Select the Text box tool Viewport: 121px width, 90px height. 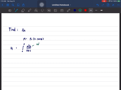[x=62, y=10]
